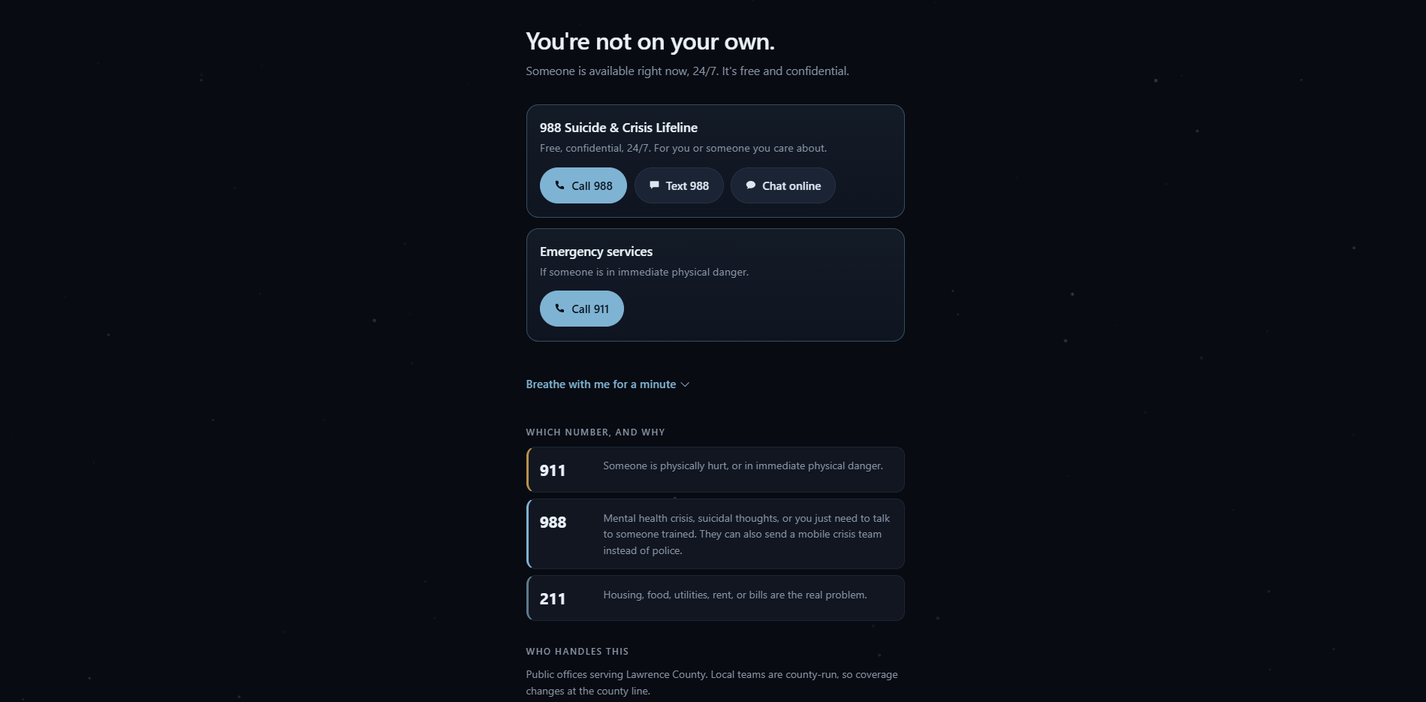The image size is (1426, 702).
Task: Click the Who Handles This section label
Action: pos(577,651)
